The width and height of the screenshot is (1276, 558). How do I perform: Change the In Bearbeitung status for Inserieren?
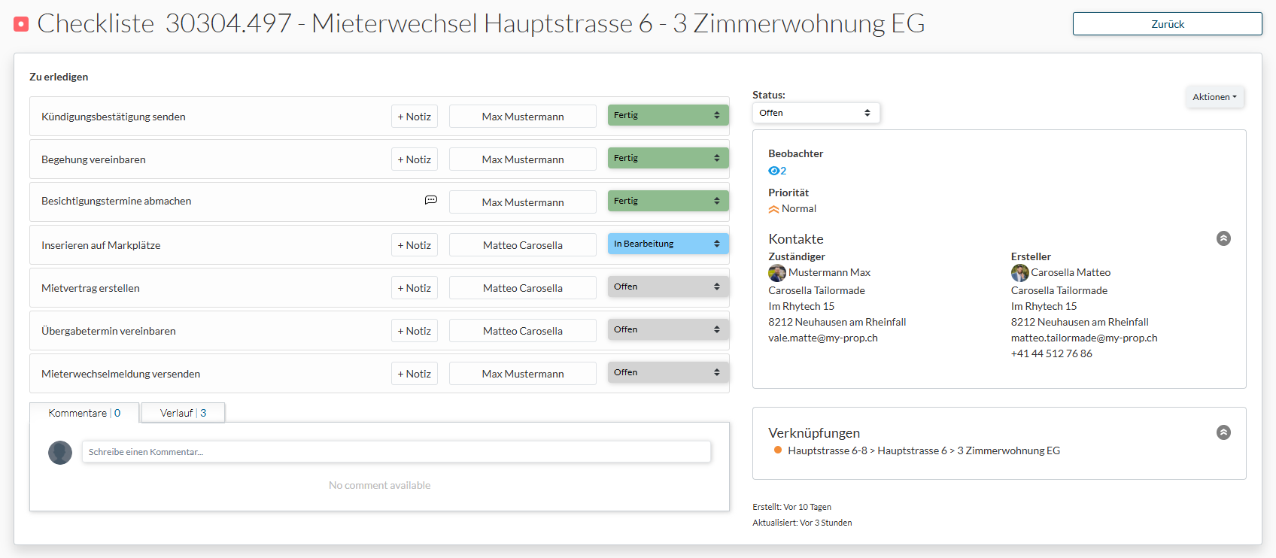click(x=667, y=244)
